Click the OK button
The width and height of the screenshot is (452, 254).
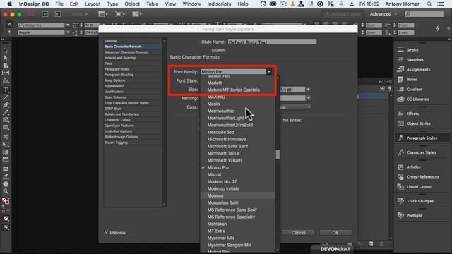(335, 232)
